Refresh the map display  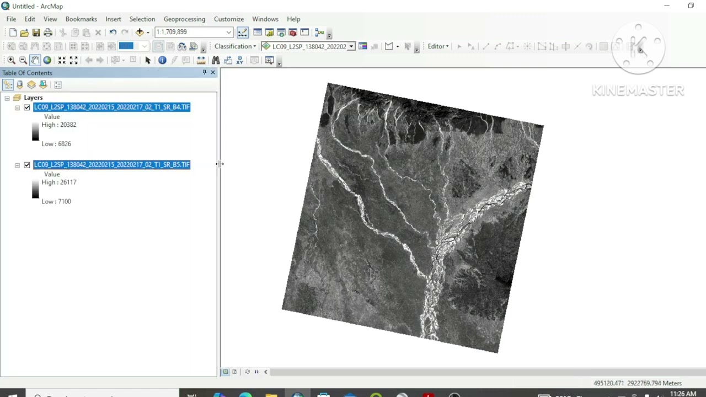[x=247, y=372]
